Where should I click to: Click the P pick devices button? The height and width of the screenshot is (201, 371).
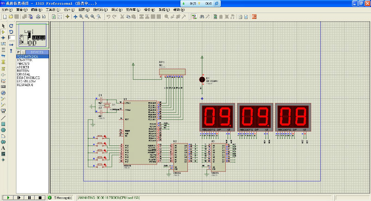[19, 52]
